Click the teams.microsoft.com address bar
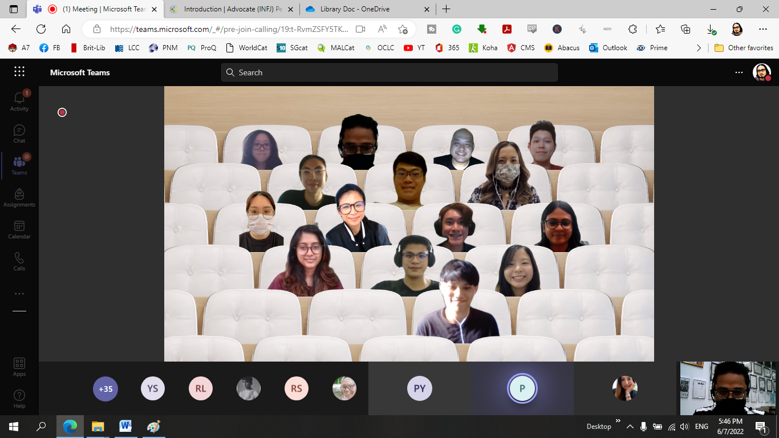Screen dimensions: 779x438 228,29
